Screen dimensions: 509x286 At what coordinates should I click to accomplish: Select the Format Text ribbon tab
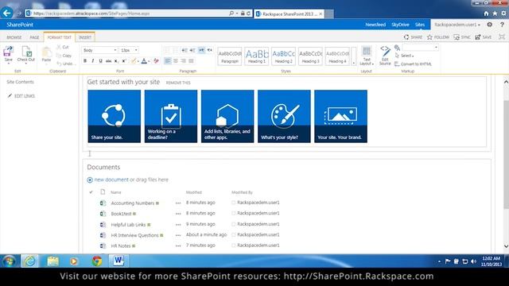60,37
